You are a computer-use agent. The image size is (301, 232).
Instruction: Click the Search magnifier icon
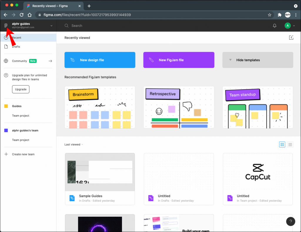(x=66, y=26)
